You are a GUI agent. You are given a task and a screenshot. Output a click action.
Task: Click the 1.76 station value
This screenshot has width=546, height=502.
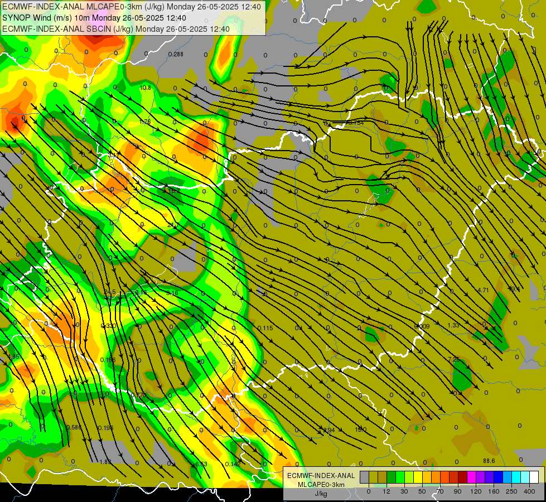145,122
